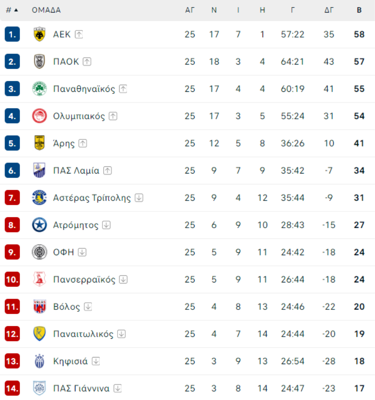The height and width of the screenshot is (400, 375).
Task: Open the ΠΑΣ Γιάννινα team link
Action: pyautogui.click(x=81, y=389)
